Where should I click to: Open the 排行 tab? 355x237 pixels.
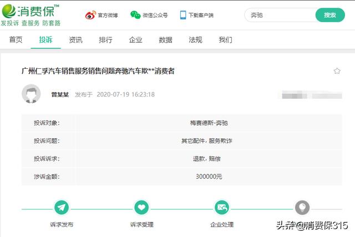pos(105,39)
